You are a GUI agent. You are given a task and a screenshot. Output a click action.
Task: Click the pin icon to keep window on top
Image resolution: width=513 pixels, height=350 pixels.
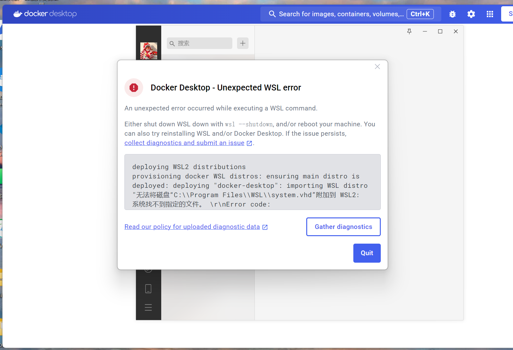click(409, 31)
